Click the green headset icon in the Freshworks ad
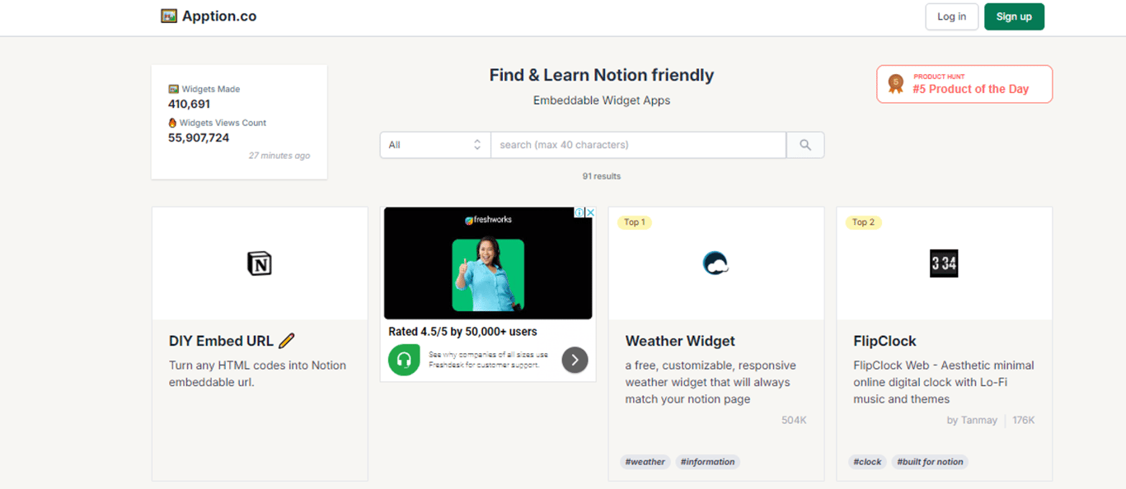The image size is (1126, 489). [403, 360]
